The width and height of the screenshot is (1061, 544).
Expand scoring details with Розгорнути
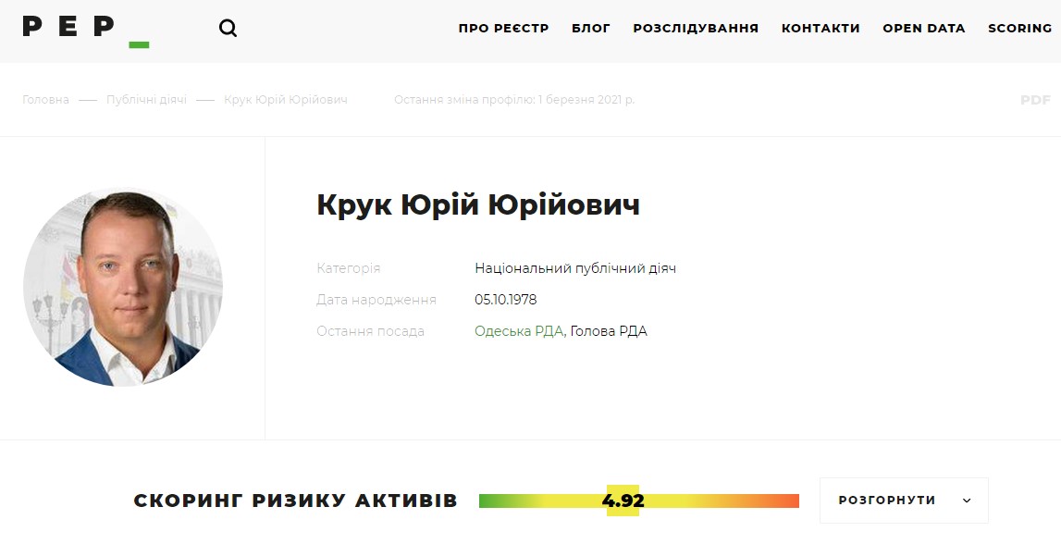tap(904, 501)
